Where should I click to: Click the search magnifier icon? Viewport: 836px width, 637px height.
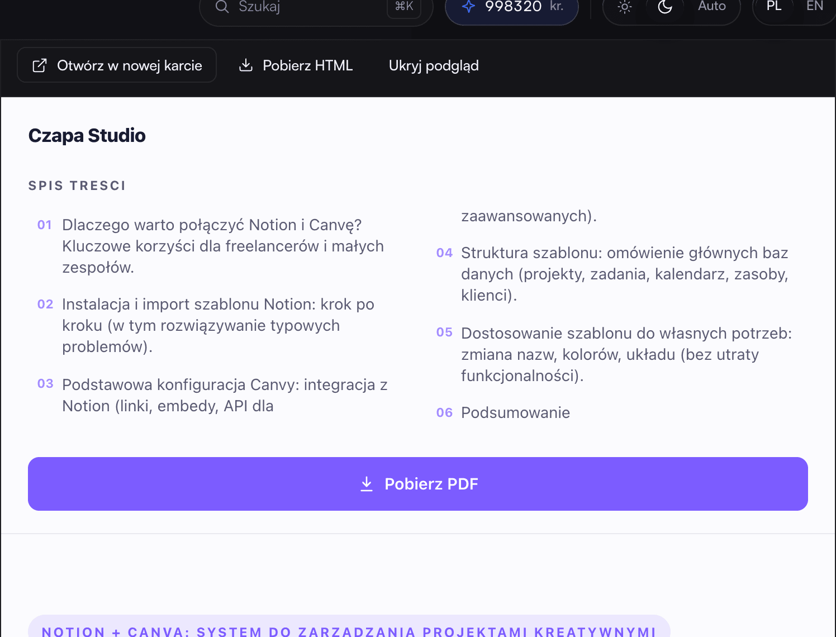pyautogui.click(x=222, y=7)
